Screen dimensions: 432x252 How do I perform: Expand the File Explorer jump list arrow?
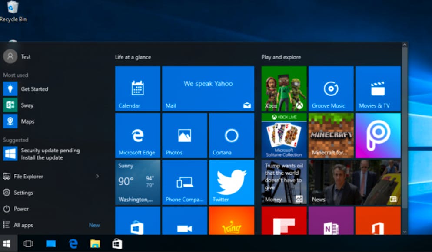pos(97,176)
